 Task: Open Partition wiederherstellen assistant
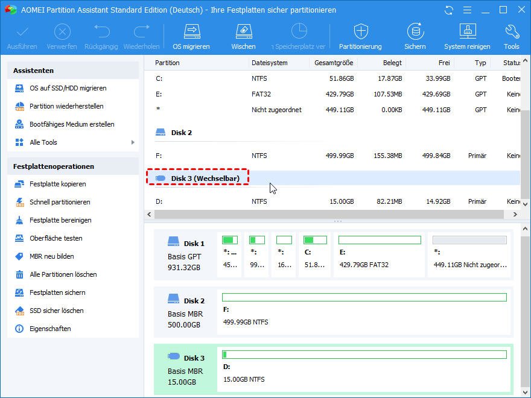point(66,106)
